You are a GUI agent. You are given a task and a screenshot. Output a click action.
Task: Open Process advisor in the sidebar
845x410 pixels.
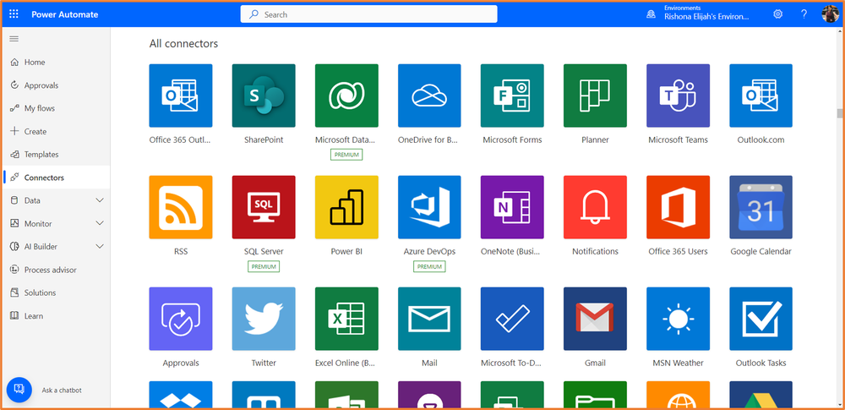pyautogui.click(x=57, y=270)
